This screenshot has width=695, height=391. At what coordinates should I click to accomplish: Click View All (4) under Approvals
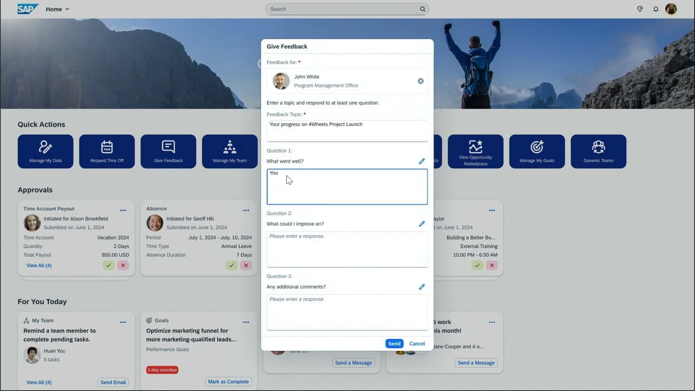coord(39,266)
